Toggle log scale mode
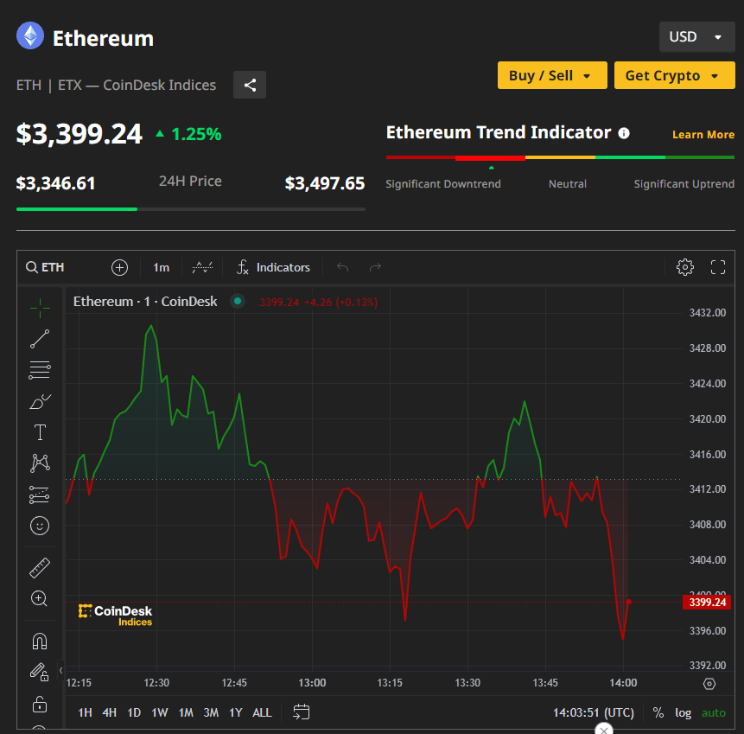This screenshot has width=744, height=734. (683, 712)
